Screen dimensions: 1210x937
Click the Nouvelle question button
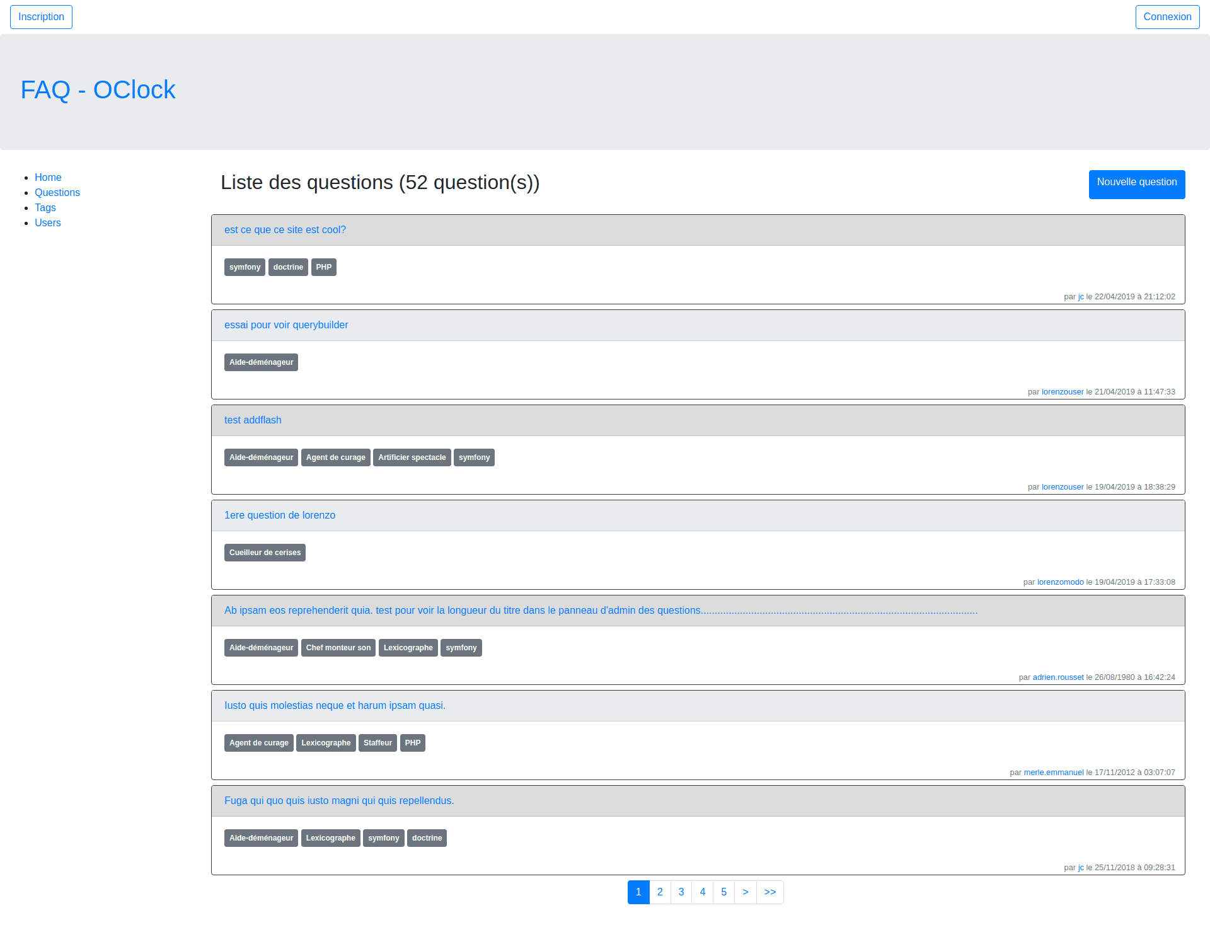(x=1136, y=184)
